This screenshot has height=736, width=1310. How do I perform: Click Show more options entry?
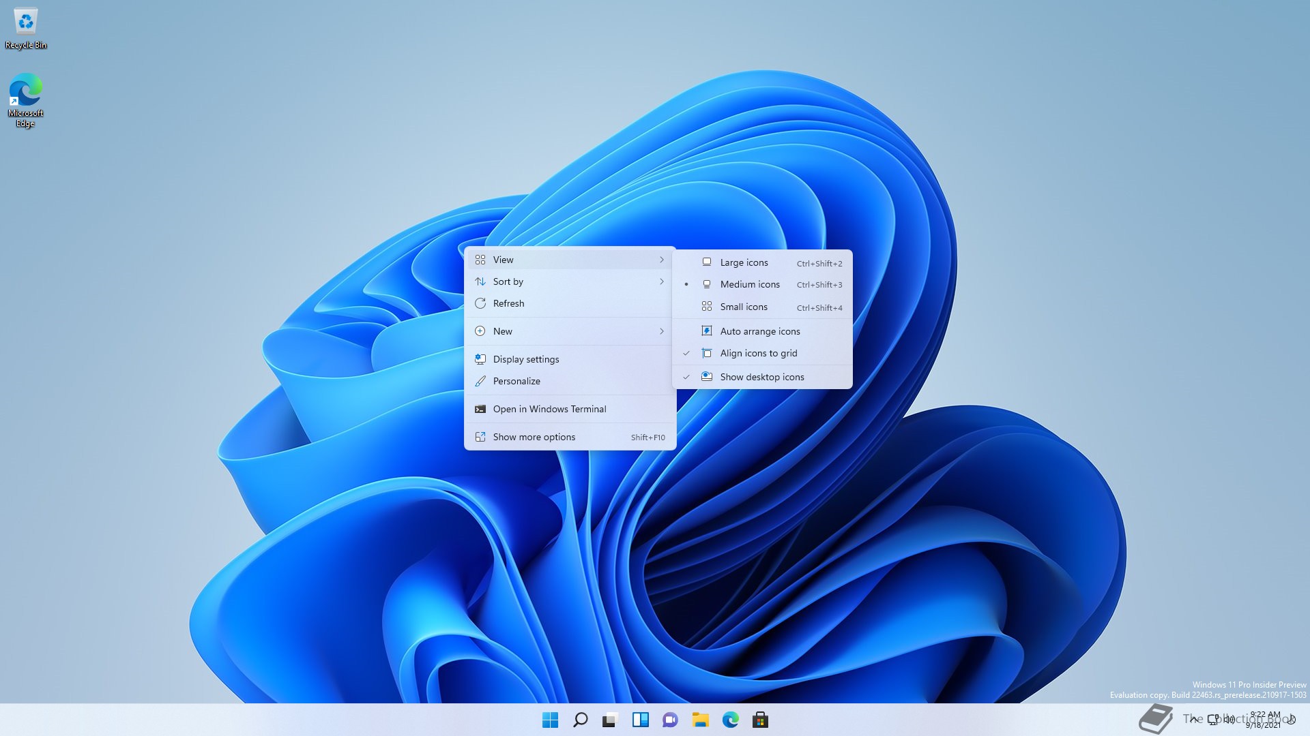534,437
